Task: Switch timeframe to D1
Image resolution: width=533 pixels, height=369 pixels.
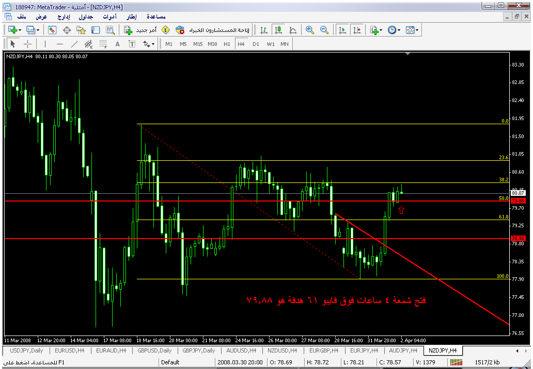Action: tap(256, 44)
